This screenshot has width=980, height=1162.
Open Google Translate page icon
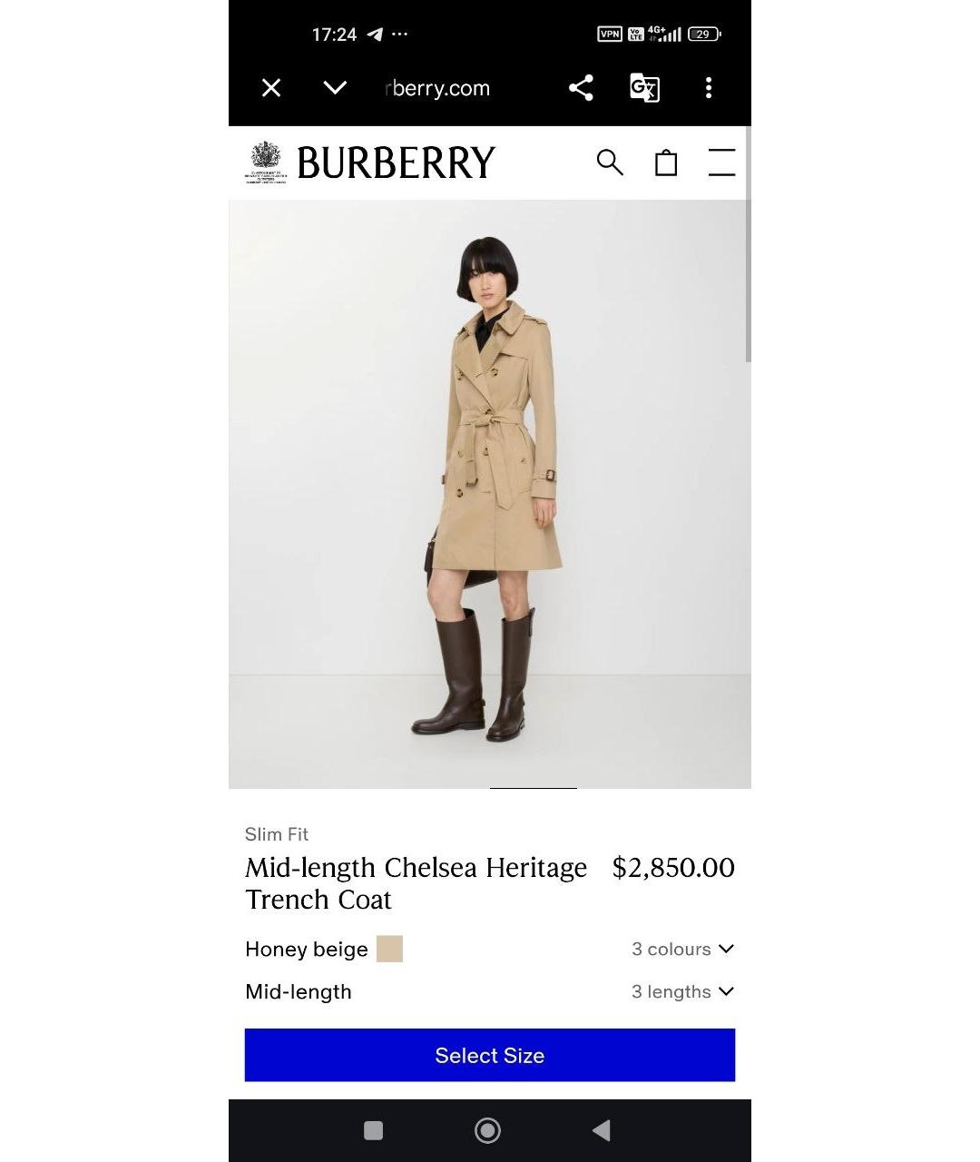pyautogui.click(x=644, y=88)
